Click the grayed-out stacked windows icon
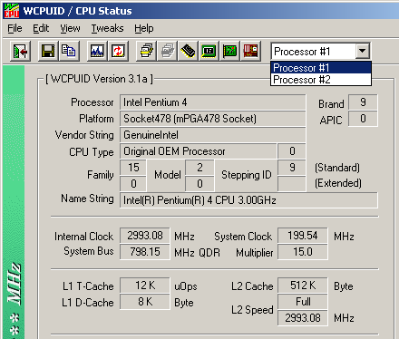Screen dimensions: 399x339 (x=168, y=52)
